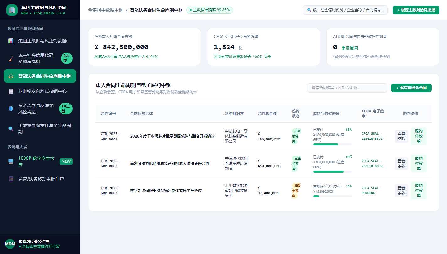Viewport: 447px width, 254px height.
Task: Click the MDM Risk Brain building logo icon
Action: (12, 10)
